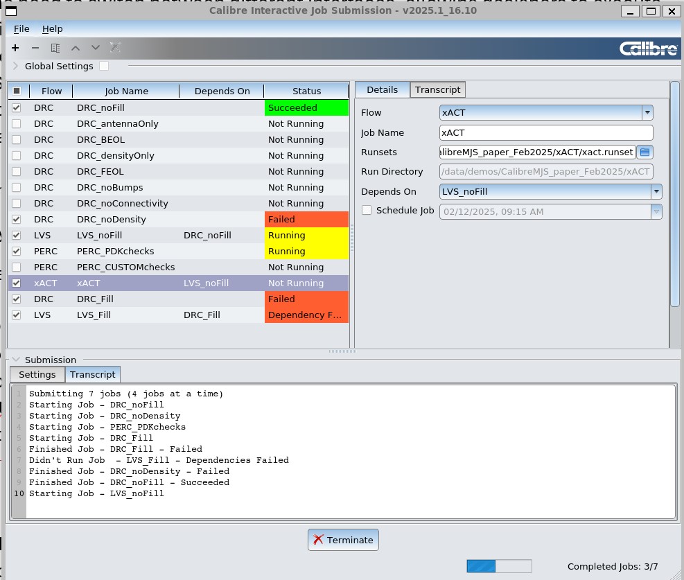Toggle the Global Settings checkbox
684x580 pixels.
click(104, 66)
